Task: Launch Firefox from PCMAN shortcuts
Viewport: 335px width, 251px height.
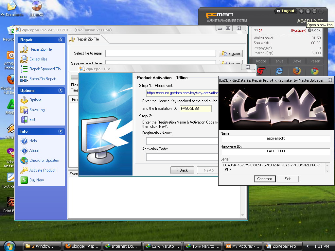Action: pos(297,71)
